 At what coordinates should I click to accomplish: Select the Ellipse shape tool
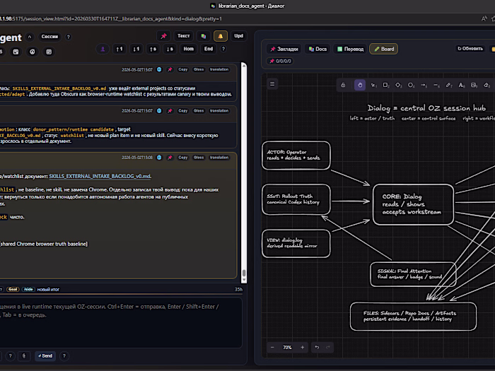pyautogui.click(x=411, y=85)
